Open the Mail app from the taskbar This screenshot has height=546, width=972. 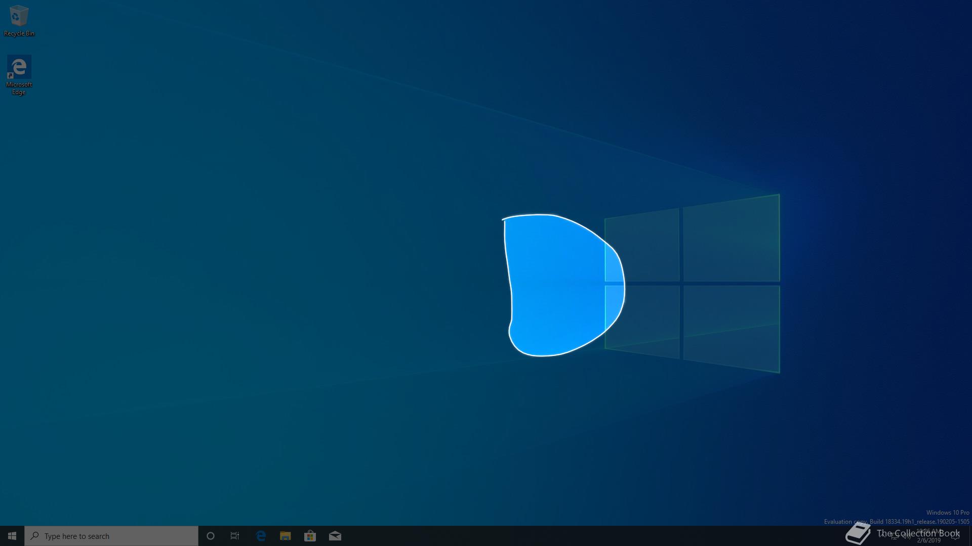coord(335,536)
